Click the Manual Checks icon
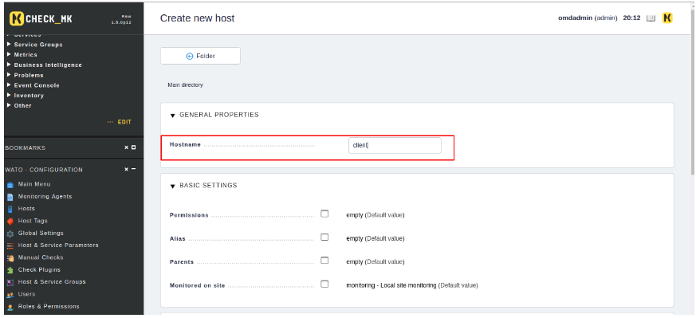 [10, 257]
